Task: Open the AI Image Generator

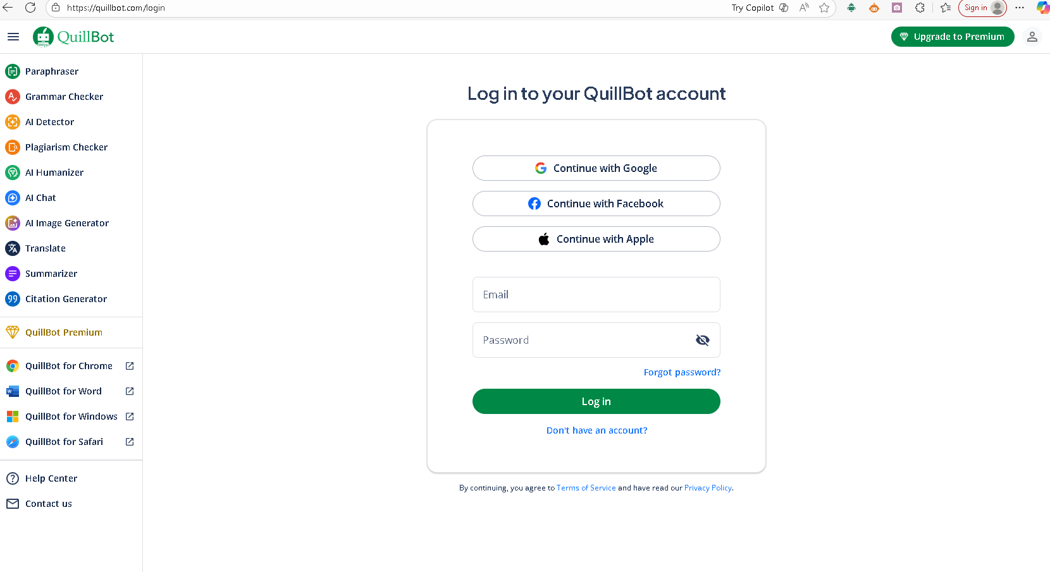Action: (67, 223)
